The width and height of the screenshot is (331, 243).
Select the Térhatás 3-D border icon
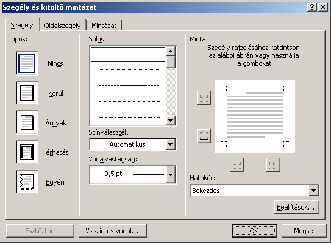(x=27, y=152)
